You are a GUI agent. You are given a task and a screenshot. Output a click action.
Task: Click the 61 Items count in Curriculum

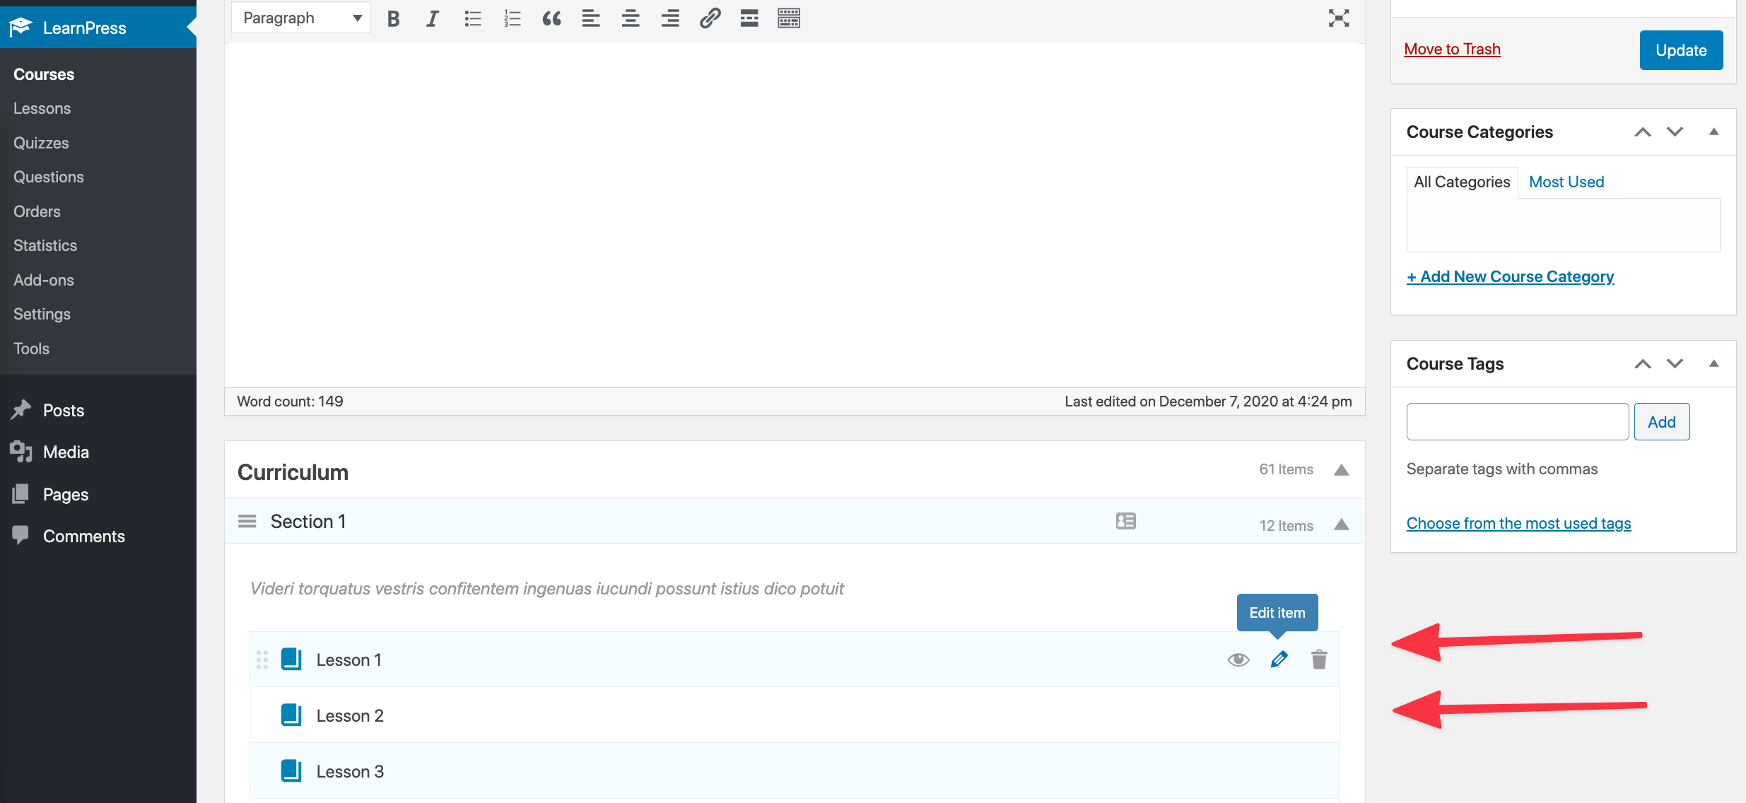pyautogui.click(x=1286, y=469)
